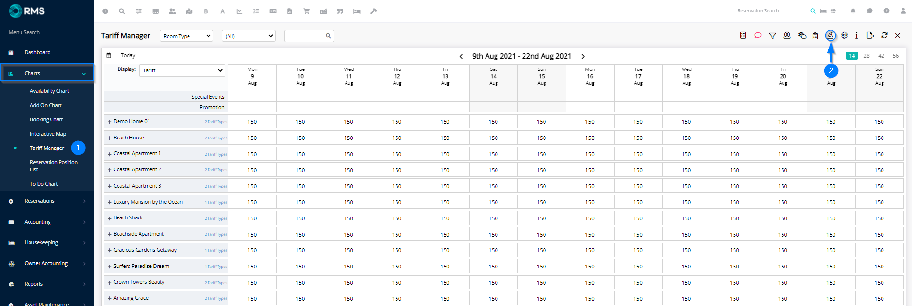Click the funnel filter icon
Screen dimensions: 912x306
pos(773,36)
